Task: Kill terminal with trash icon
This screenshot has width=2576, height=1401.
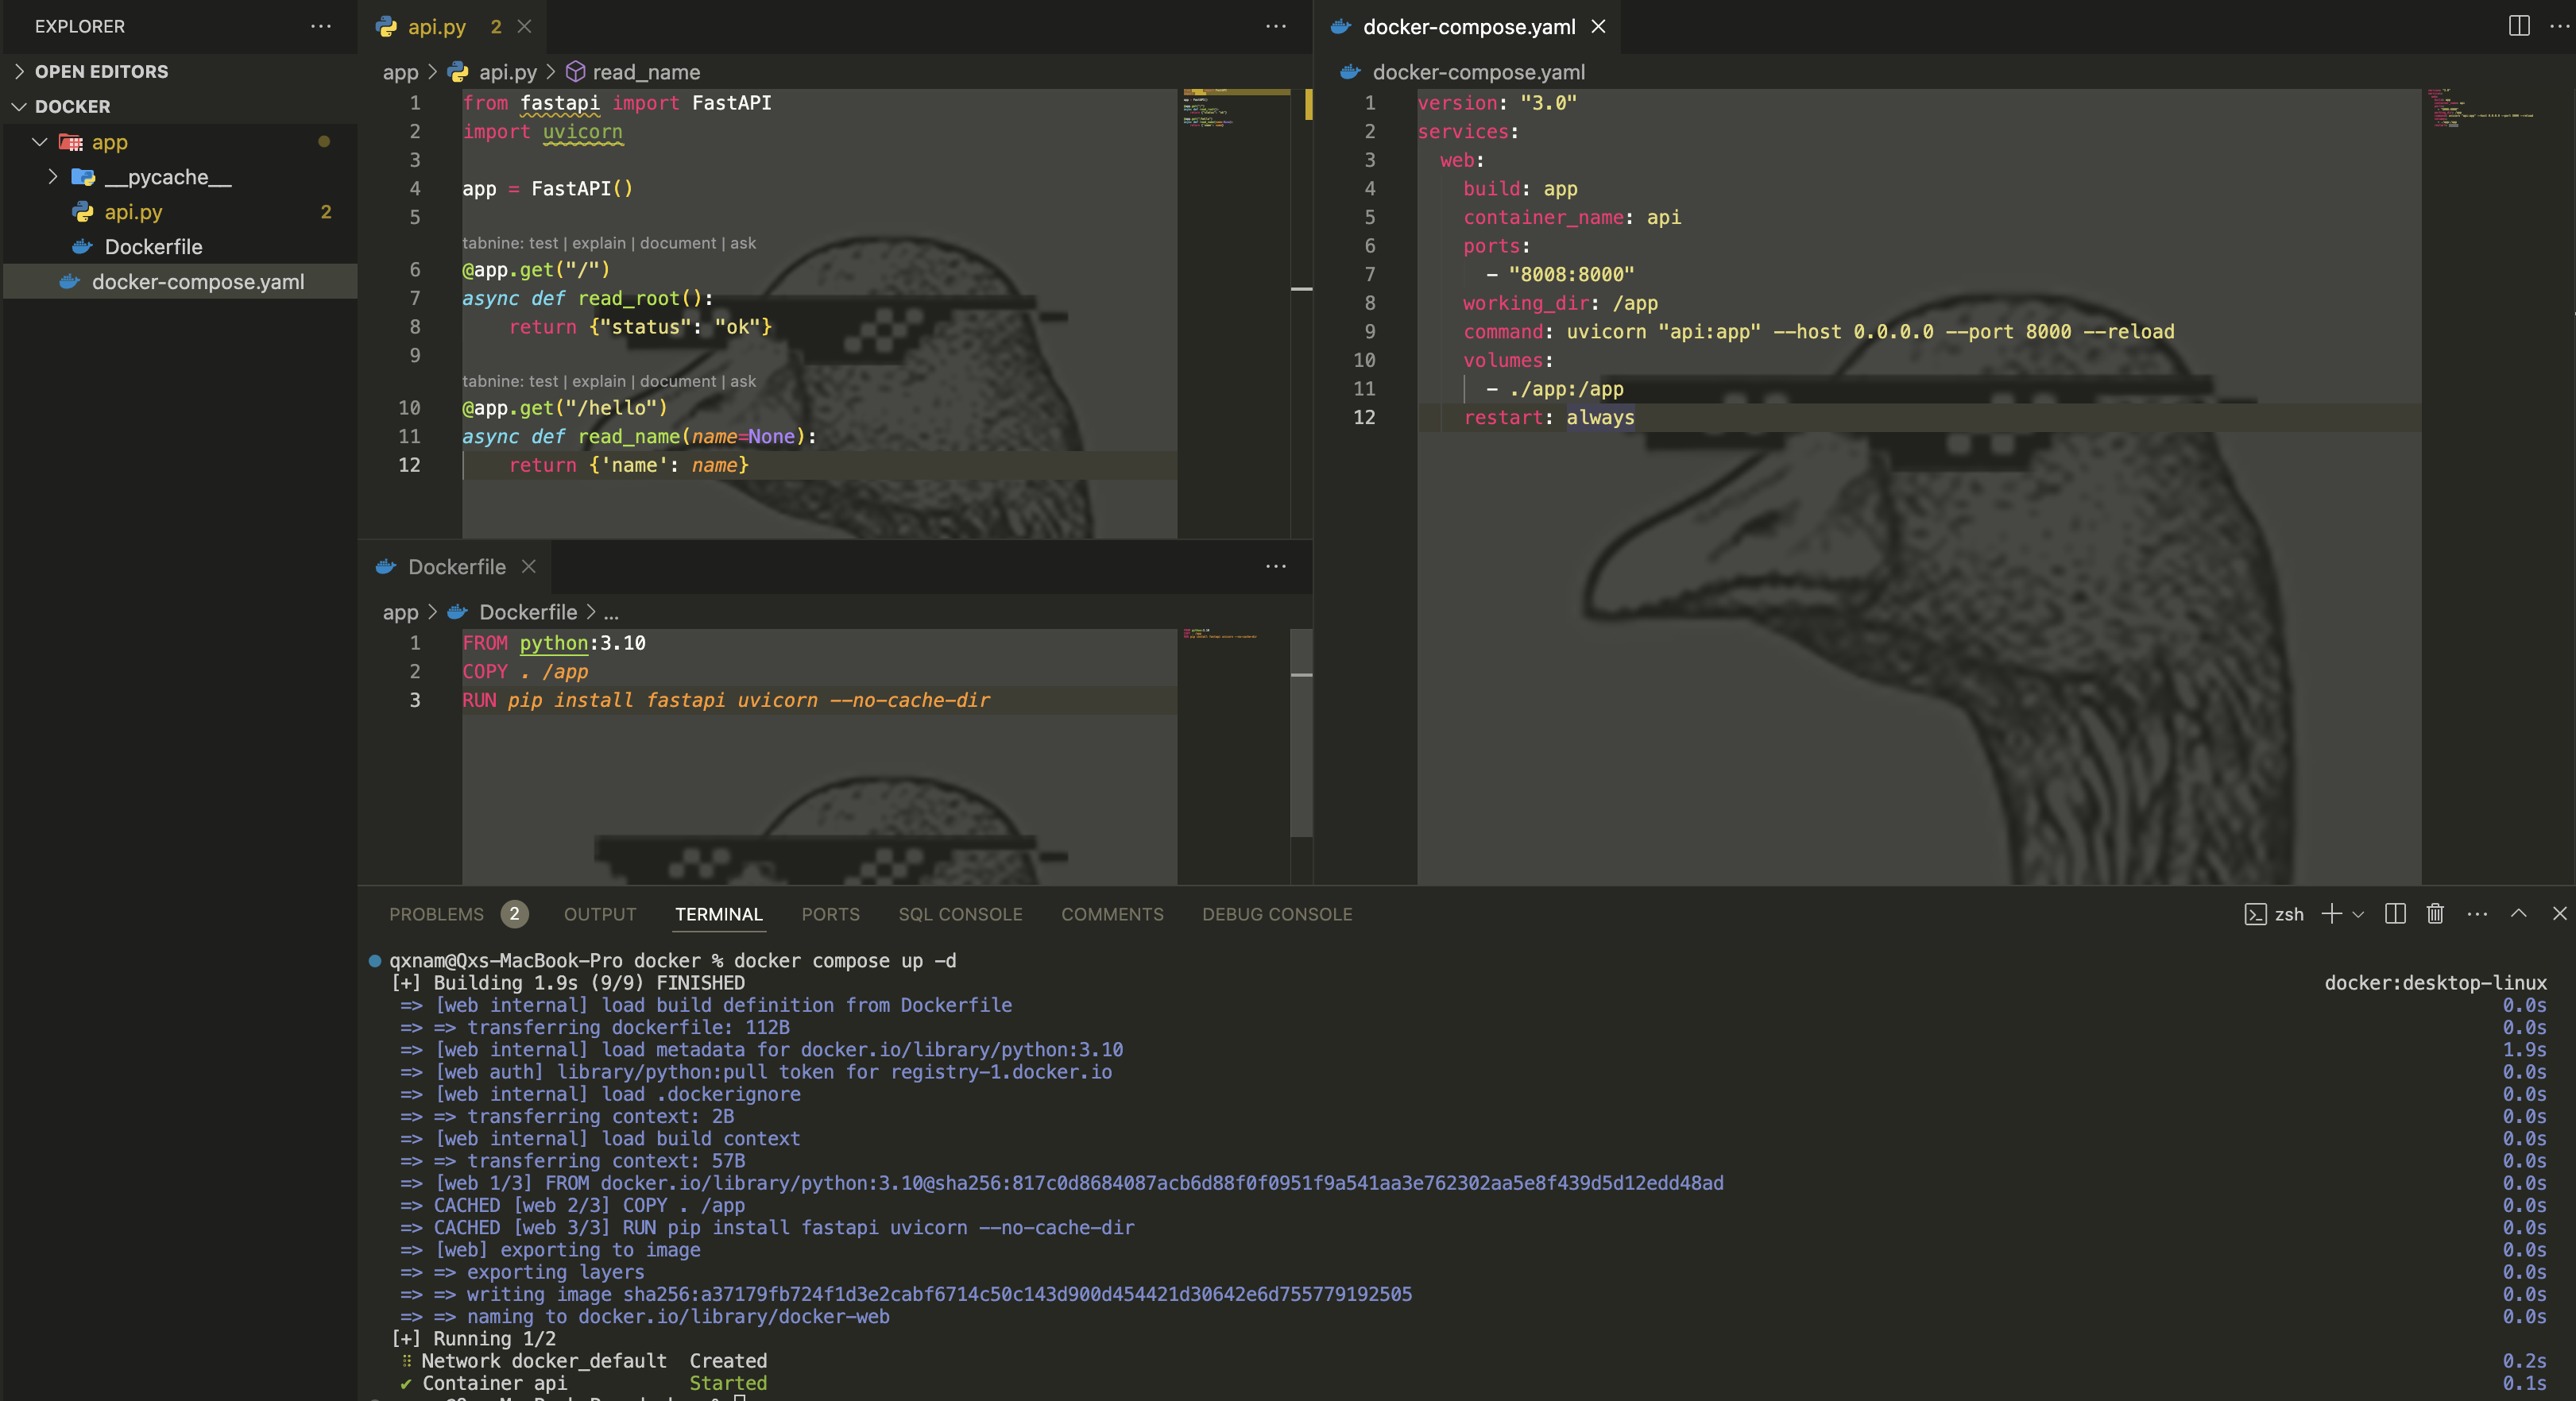Action: coord(2435,913)
